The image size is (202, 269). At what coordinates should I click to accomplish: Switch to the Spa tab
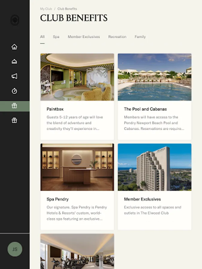tap(56, 37)
